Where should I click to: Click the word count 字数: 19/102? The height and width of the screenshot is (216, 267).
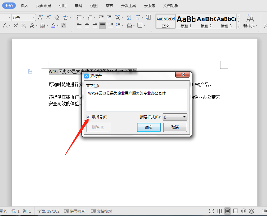pos(48,211)
